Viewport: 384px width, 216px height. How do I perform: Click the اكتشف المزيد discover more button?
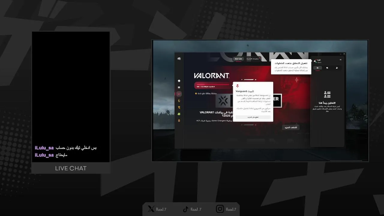point(291,127)
